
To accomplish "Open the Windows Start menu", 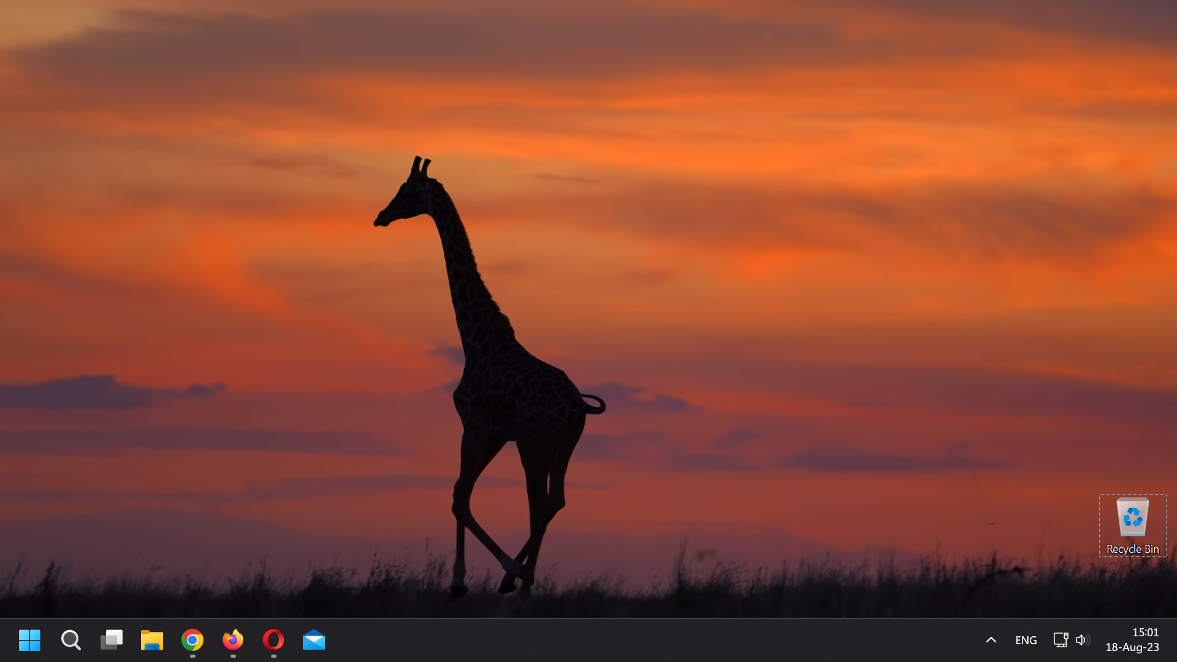I will pyautogui.click(x=29, y=640).
